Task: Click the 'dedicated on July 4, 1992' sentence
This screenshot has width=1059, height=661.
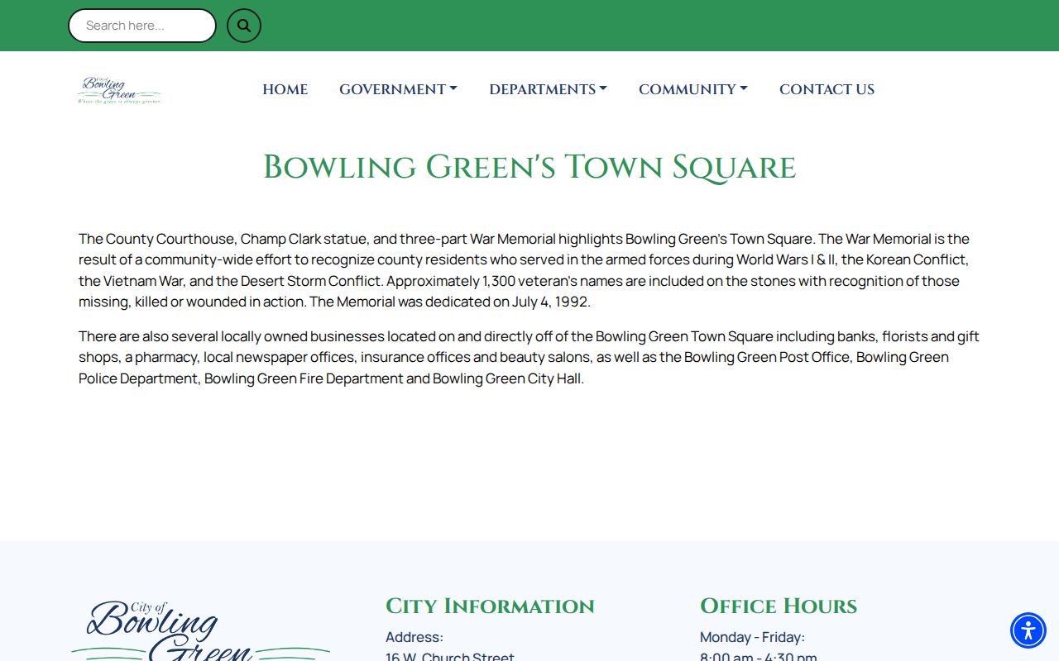Action: [450, 302]
